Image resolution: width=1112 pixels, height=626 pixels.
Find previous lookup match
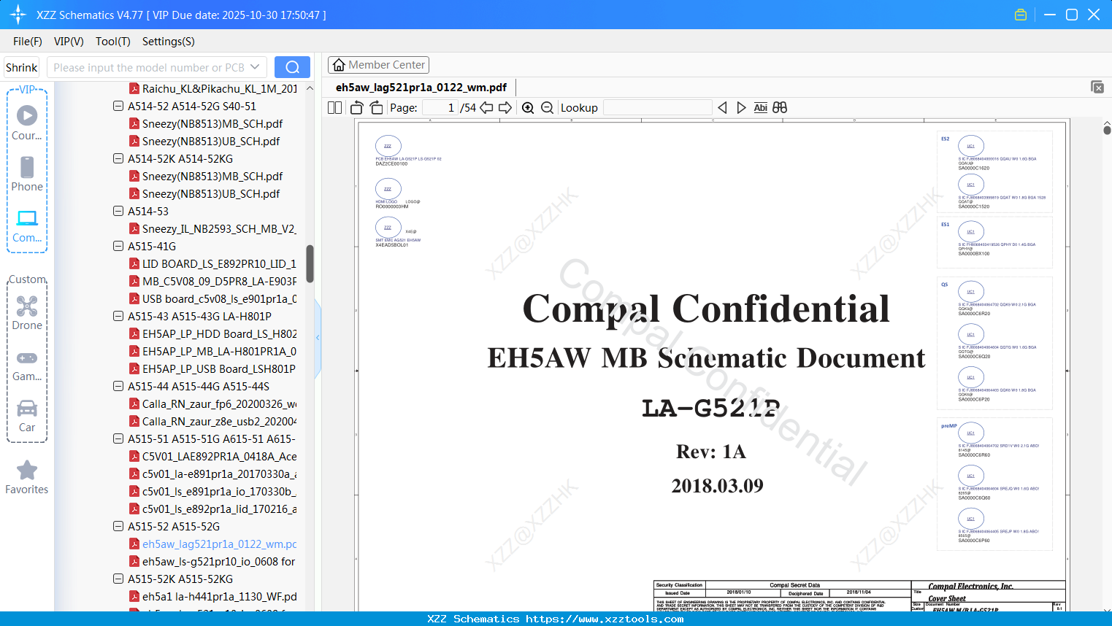[x=722, y=108]
